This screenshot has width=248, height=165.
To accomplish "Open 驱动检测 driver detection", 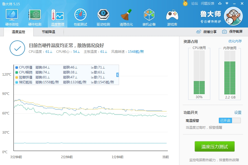I will 103,18.
